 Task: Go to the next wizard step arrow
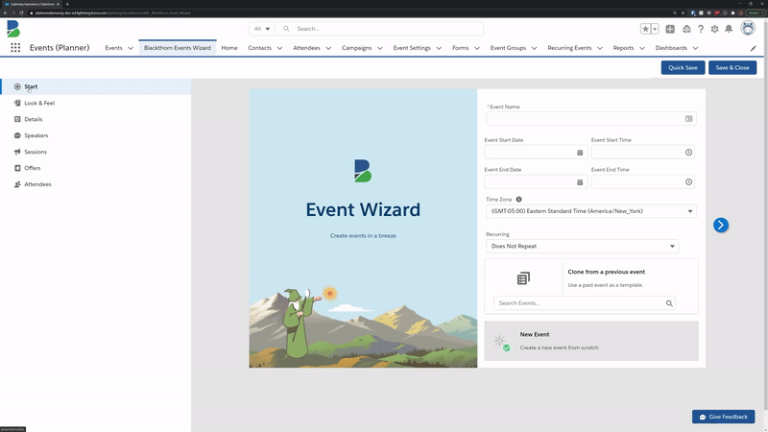tap(721, 225)
